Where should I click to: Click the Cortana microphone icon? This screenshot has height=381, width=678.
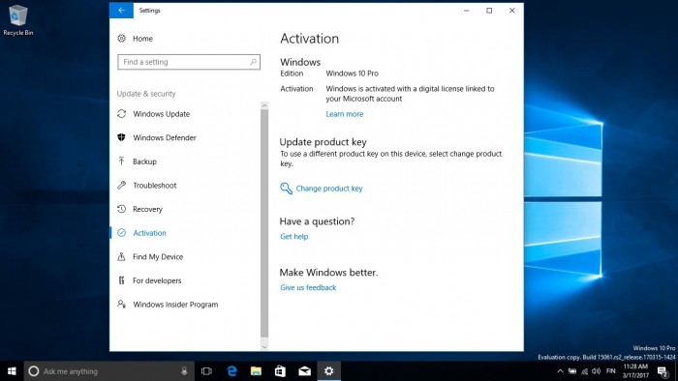tap(184, 371)
